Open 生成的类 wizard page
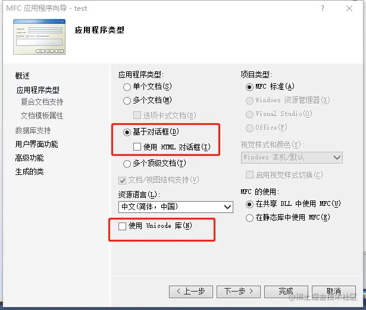Screen dimensions: 366x310 [x=29, y=171]
